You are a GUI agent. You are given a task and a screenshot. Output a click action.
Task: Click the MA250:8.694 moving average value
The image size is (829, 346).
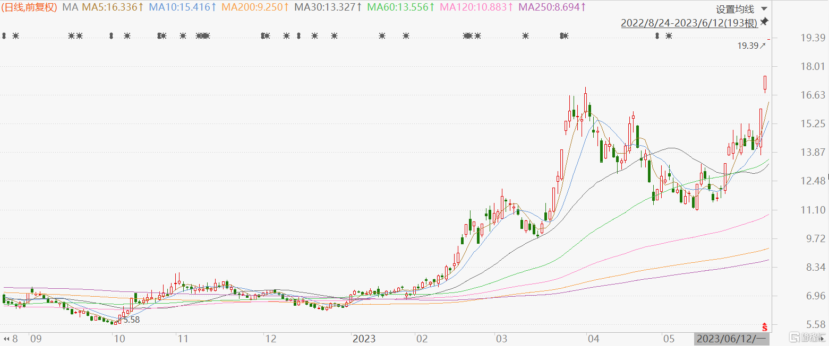coord(552,7)
